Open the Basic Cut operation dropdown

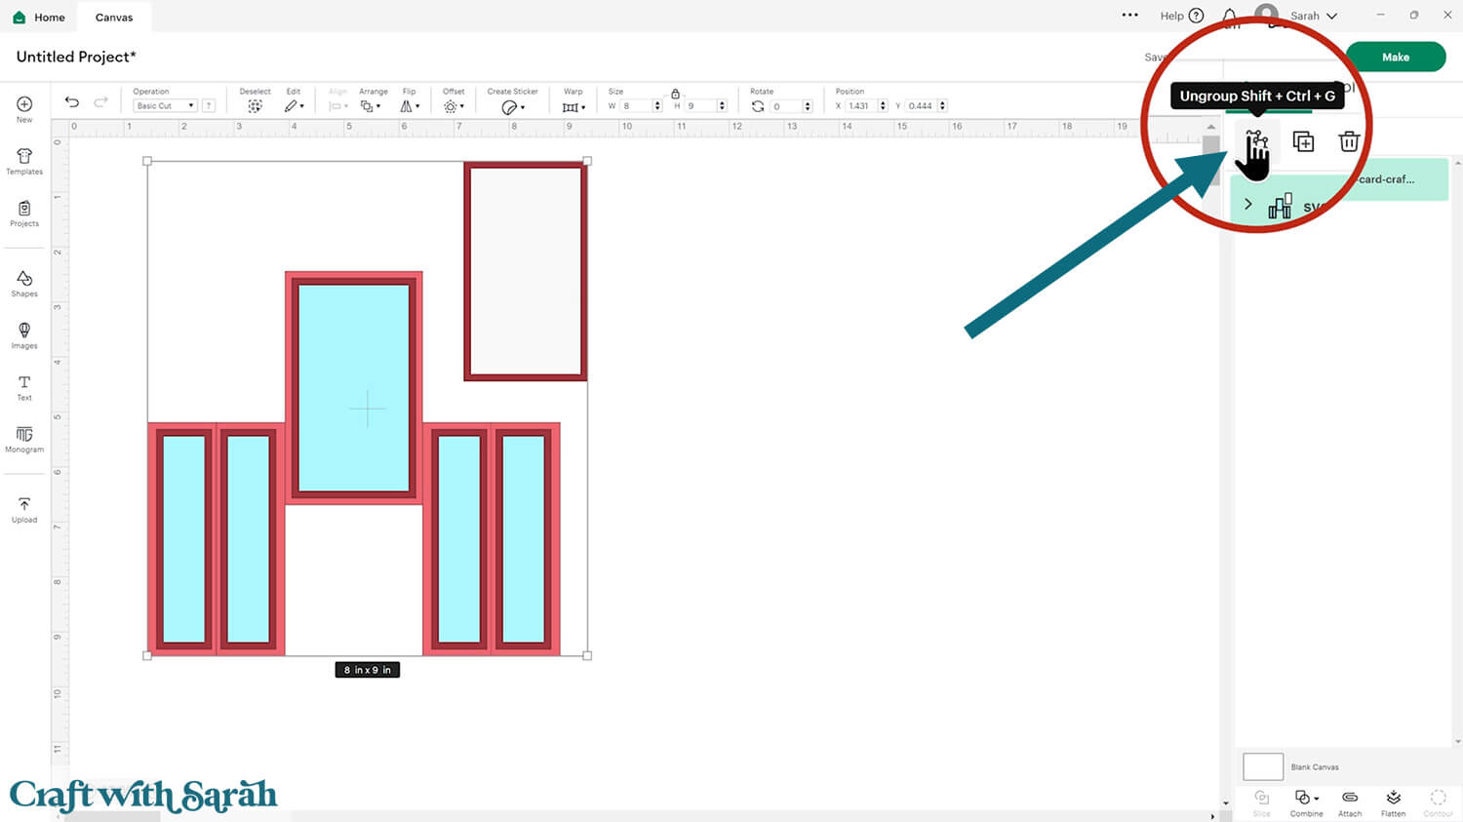(165, 105)
